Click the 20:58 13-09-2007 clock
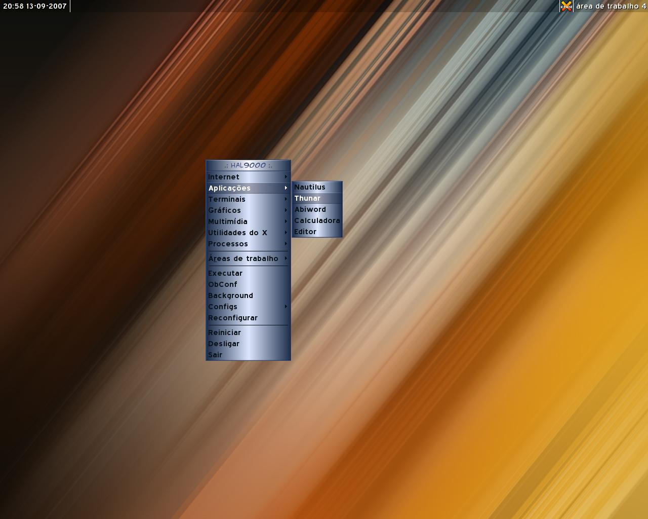The height and width of the screenshot is (519, 648). pos(35,6)
